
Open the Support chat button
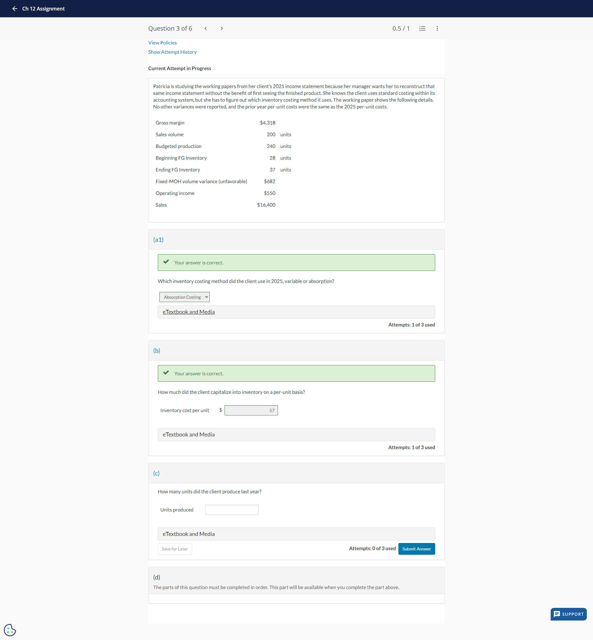(x=568, y=614)
